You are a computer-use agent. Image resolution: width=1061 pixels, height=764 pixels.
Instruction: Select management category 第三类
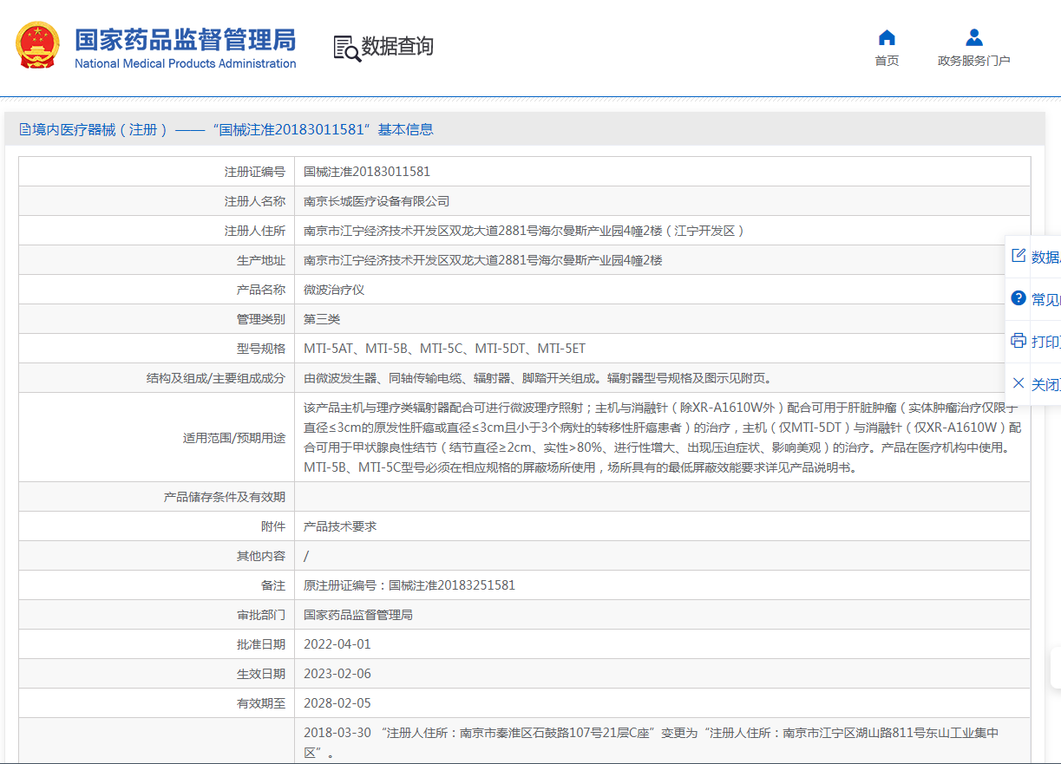click(x=322, y=319)
